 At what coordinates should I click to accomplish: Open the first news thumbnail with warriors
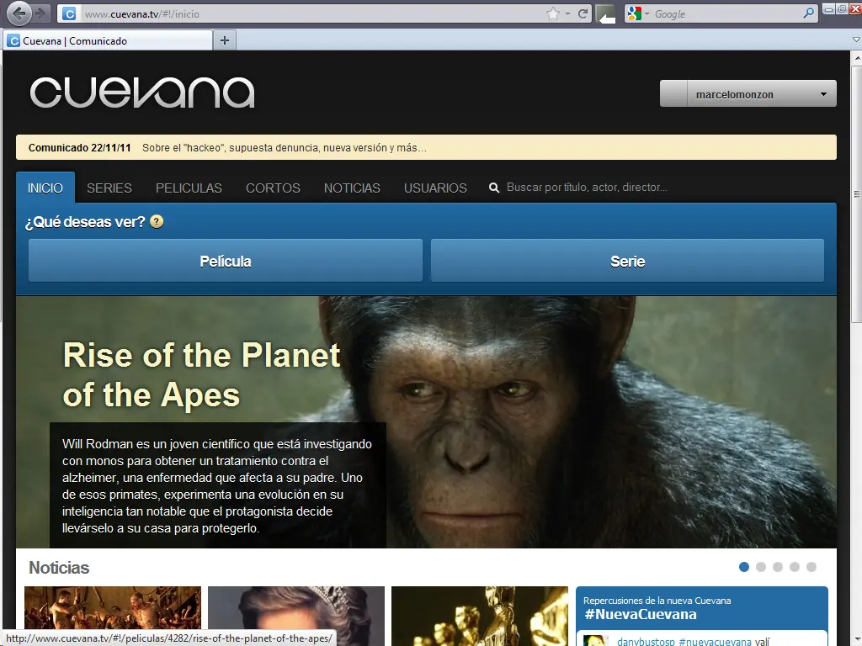(113, 608)
